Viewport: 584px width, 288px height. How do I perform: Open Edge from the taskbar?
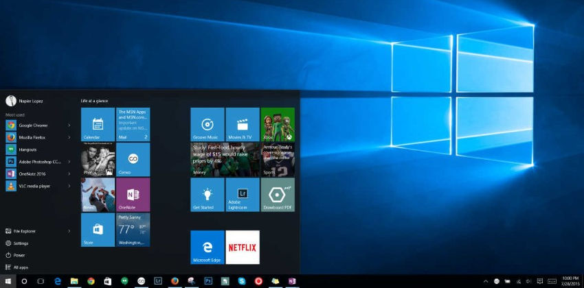[x=58, y=281]
